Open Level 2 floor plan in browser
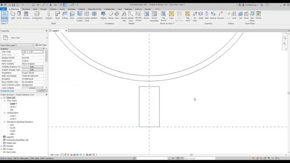Viewport: 290px width, 163px height. (x=13, y=107)
